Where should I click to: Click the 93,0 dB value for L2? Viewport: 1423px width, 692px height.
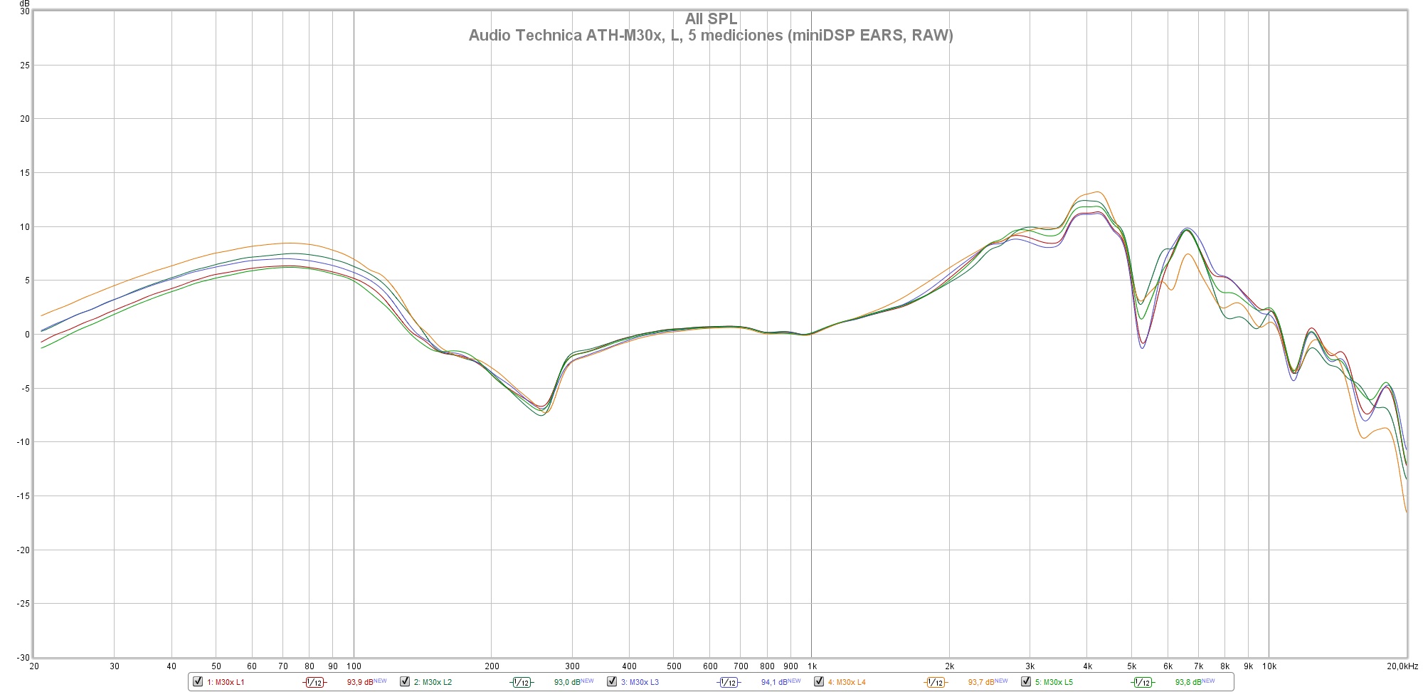click(567, 682)
